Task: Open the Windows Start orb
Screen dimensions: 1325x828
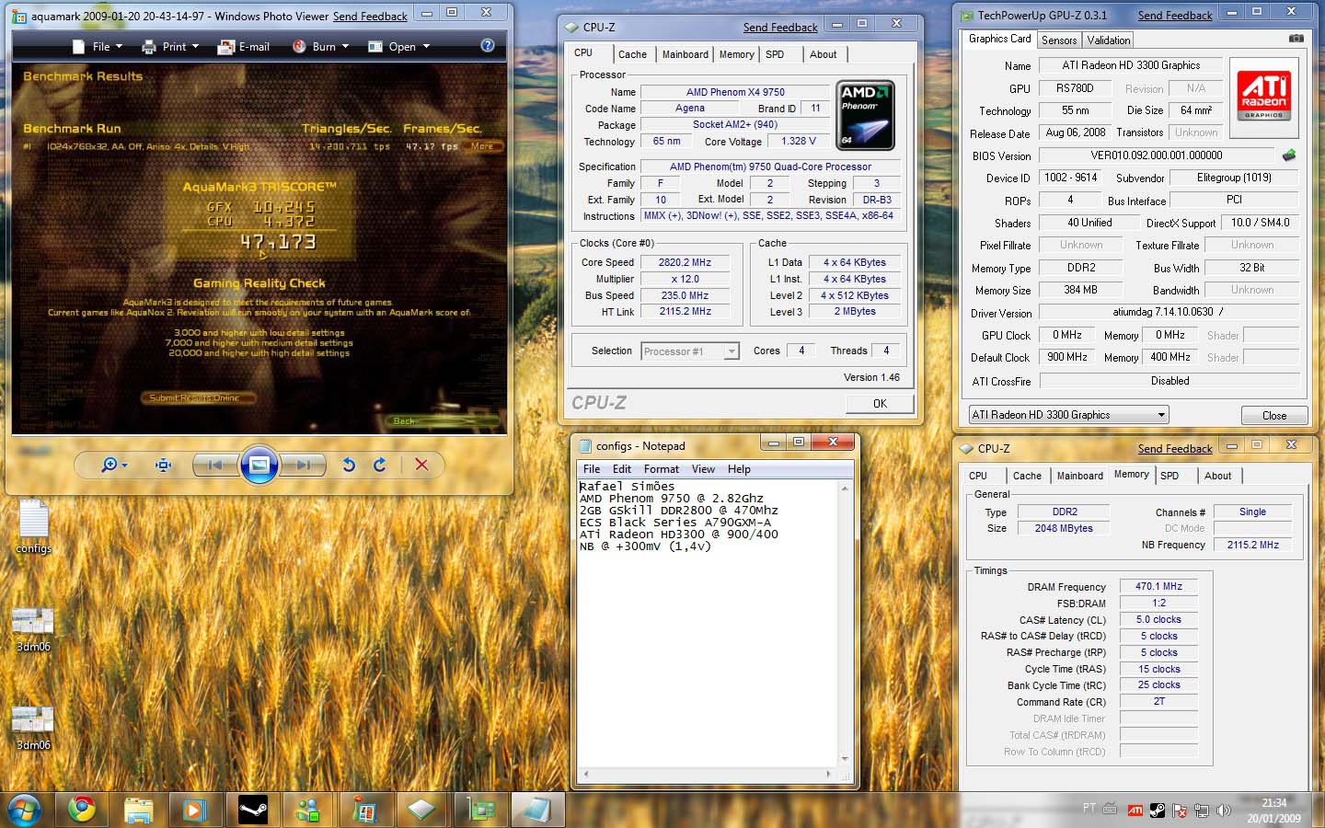Action: 24,810
